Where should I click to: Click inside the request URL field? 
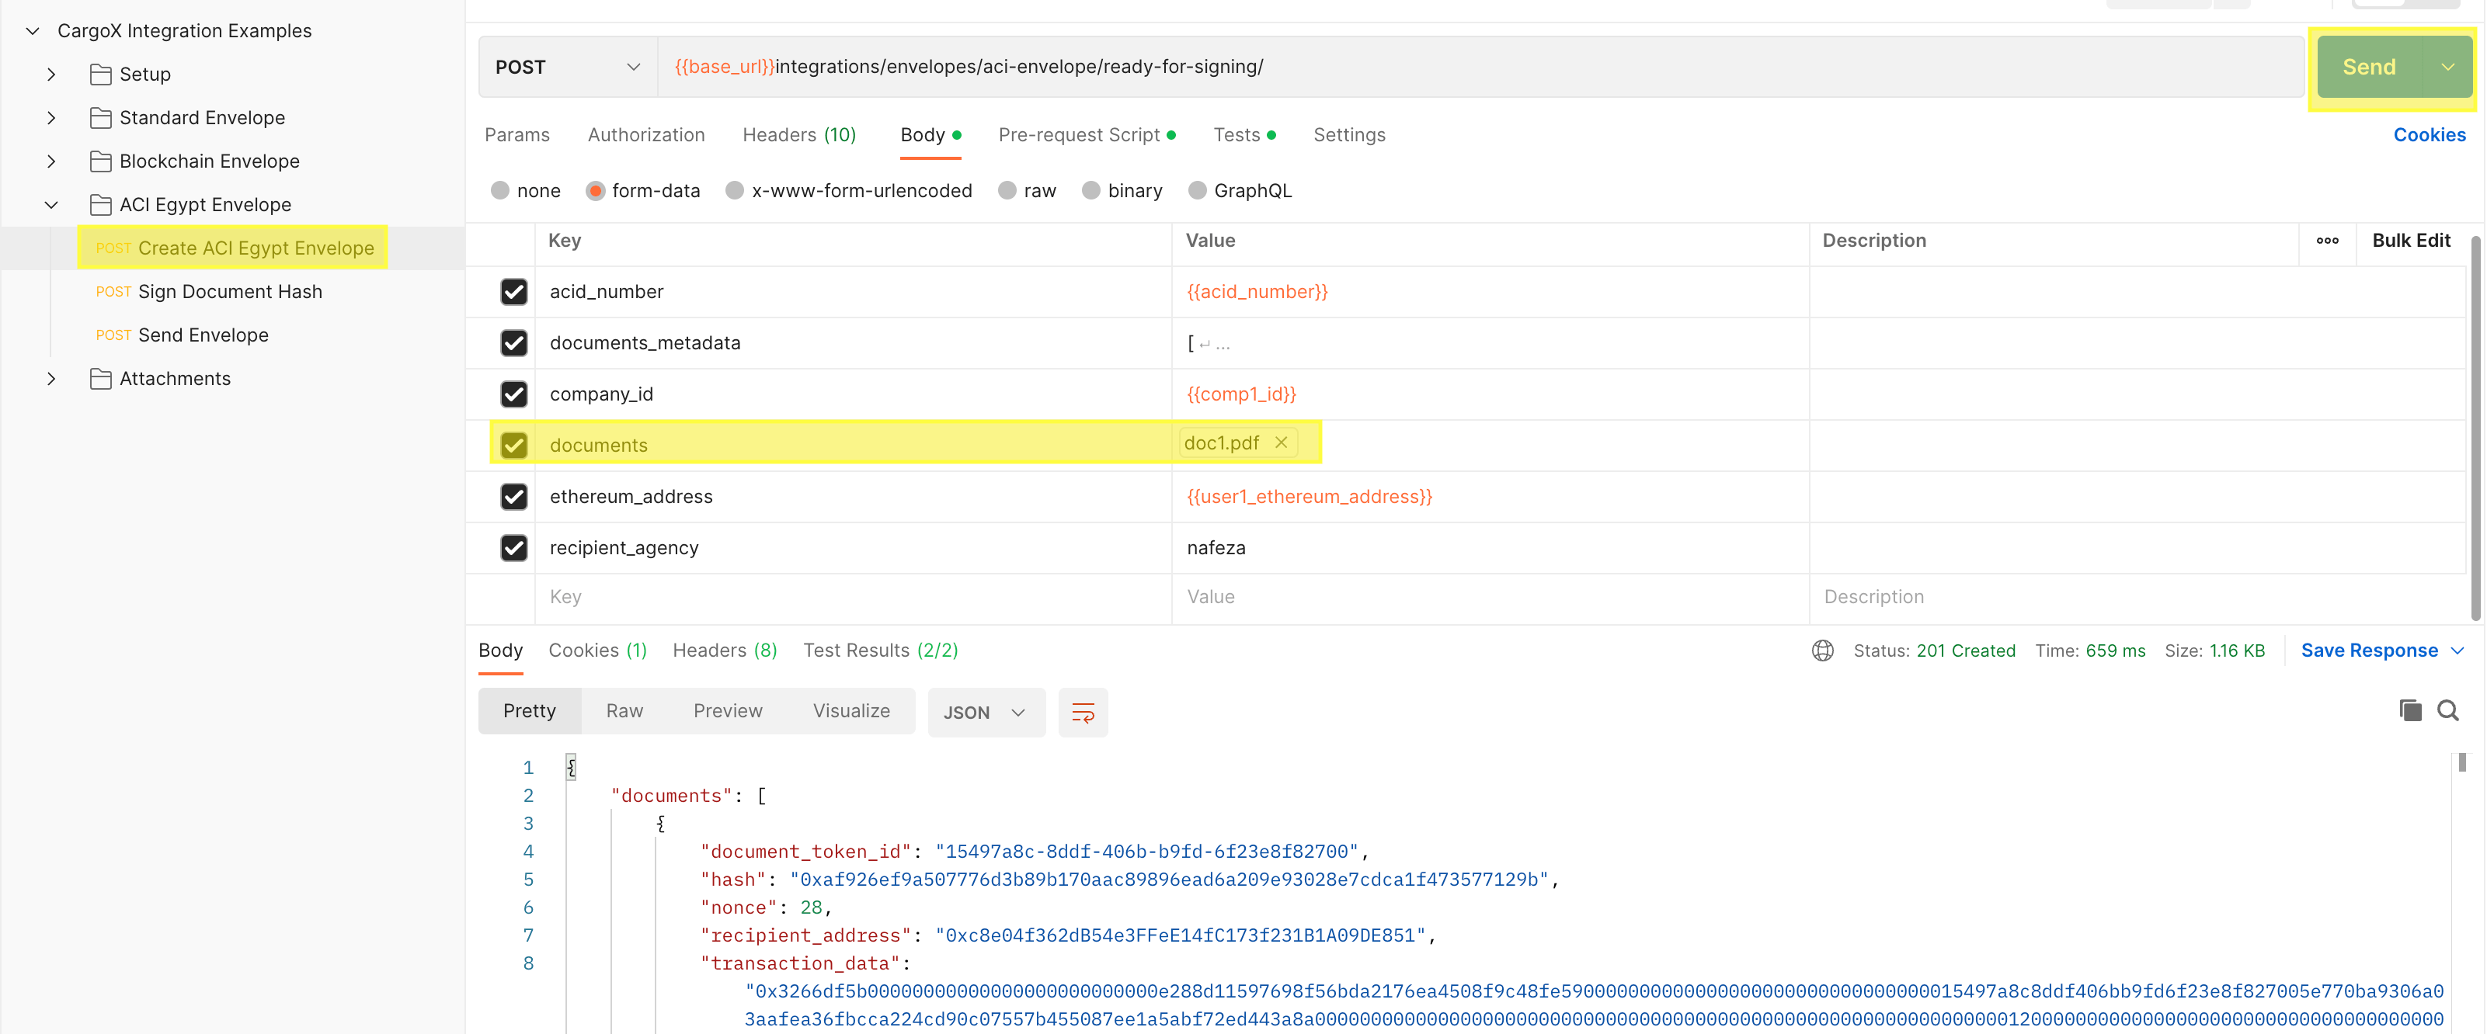pyautogui.click(x=1351, y=67)
